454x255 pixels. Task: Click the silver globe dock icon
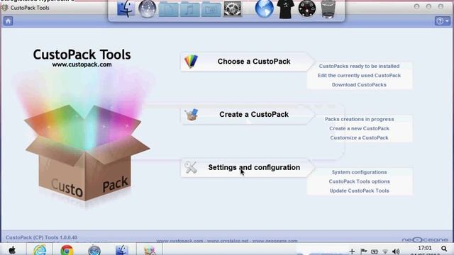point(147,9)
